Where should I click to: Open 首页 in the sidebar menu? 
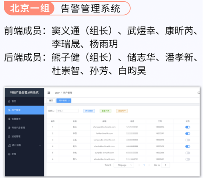pyautogui.click(x=25, y=101)
